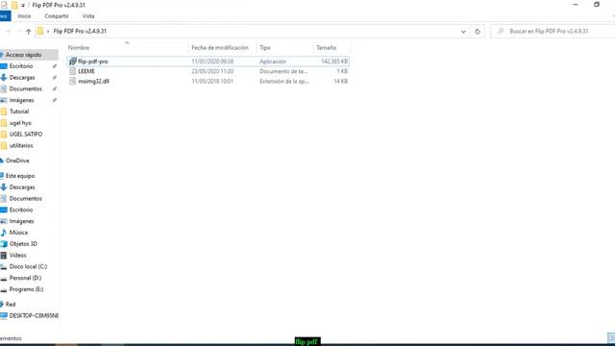Search in Flip PDF Pro v2.4.9.31 field
Image resolution: width=615 pixels, height=346 pixels.
coord(553,32)
